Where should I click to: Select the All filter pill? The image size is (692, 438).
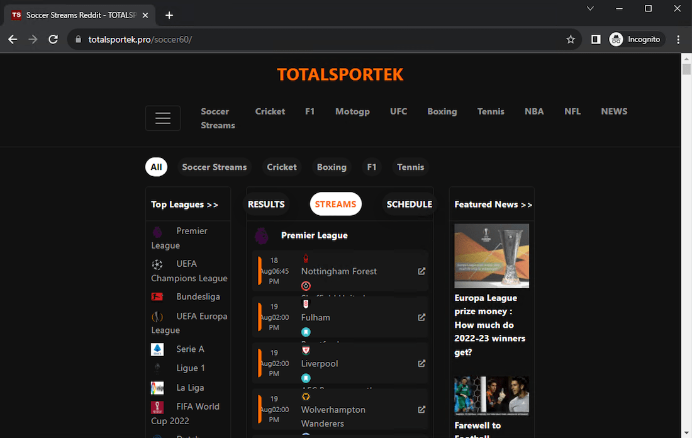click(156, 167)
